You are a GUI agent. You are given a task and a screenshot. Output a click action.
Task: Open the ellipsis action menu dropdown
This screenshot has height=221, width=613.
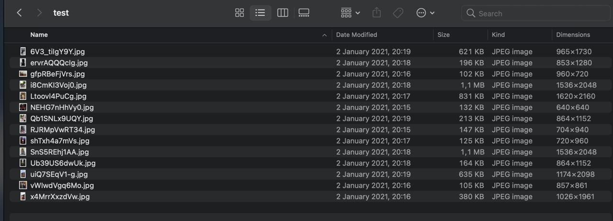click(x=425, y=13)
